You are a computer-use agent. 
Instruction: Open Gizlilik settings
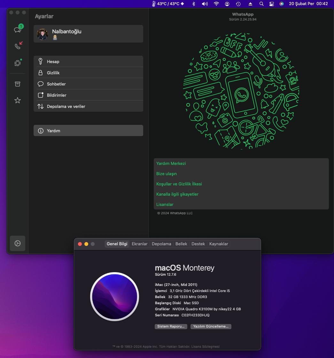tap(89, 73)
